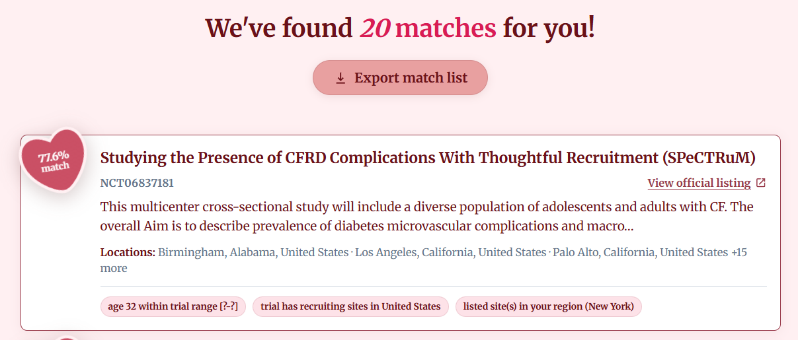
Task: Open the View official listing link
Action: [699, 183]
